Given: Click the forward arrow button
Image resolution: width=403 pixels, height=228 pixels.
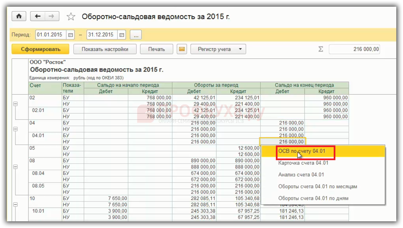Looking at the screenshot, I should click(x=52, y=16).
